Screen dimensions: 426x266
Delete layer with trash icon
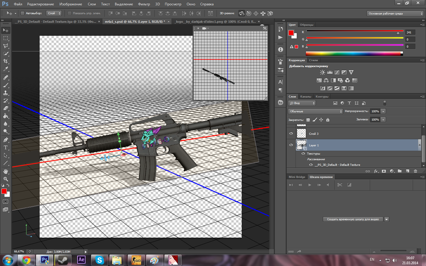pyautogui.click(x=415, y=171)
